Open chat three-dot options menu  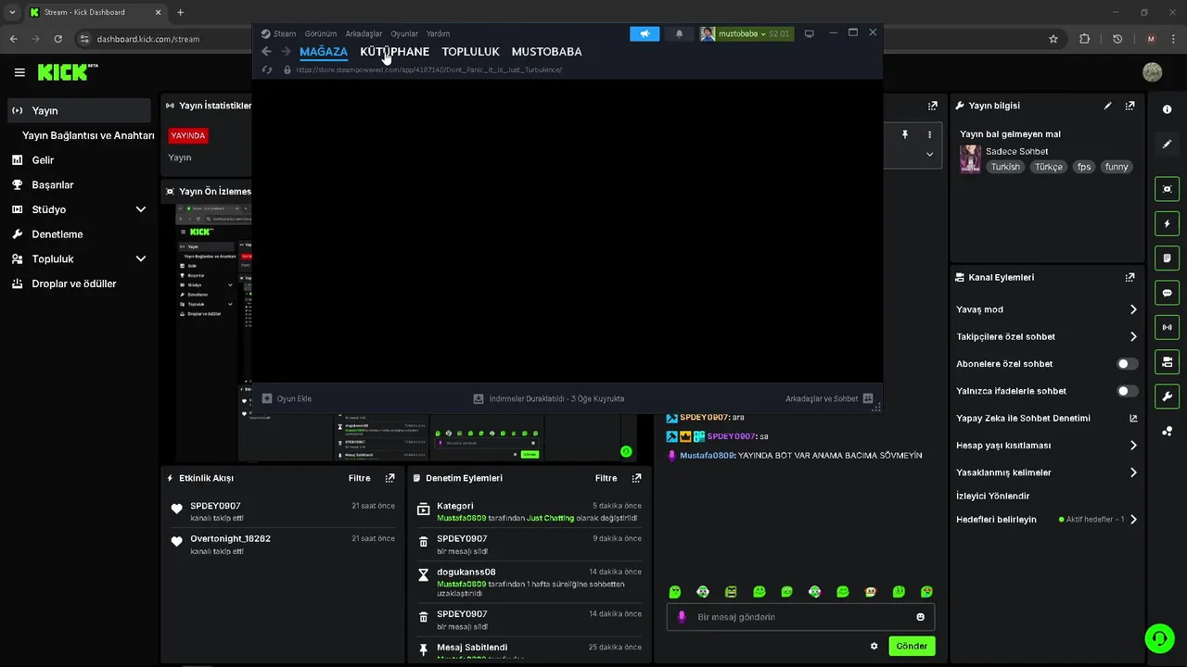pos(929,134)
